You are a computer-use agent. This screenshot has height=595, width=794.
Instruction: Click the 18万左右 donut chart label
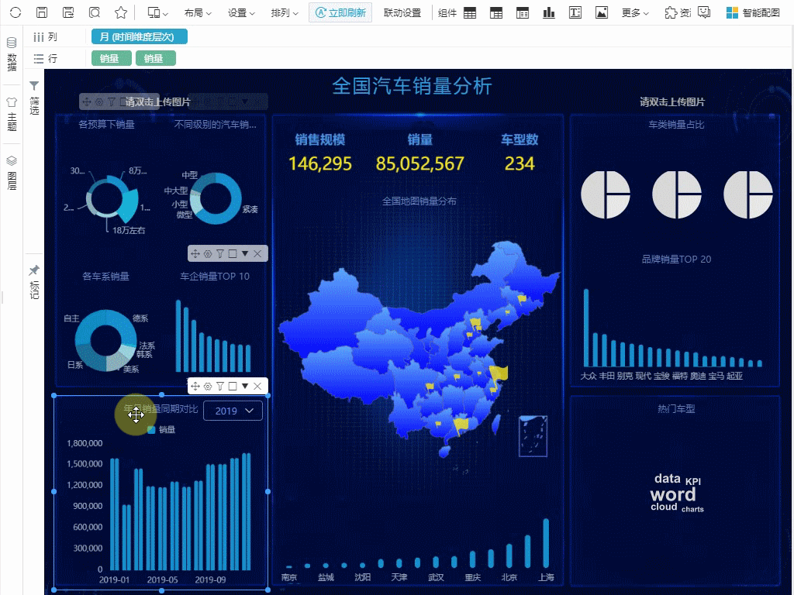(129, 230)
